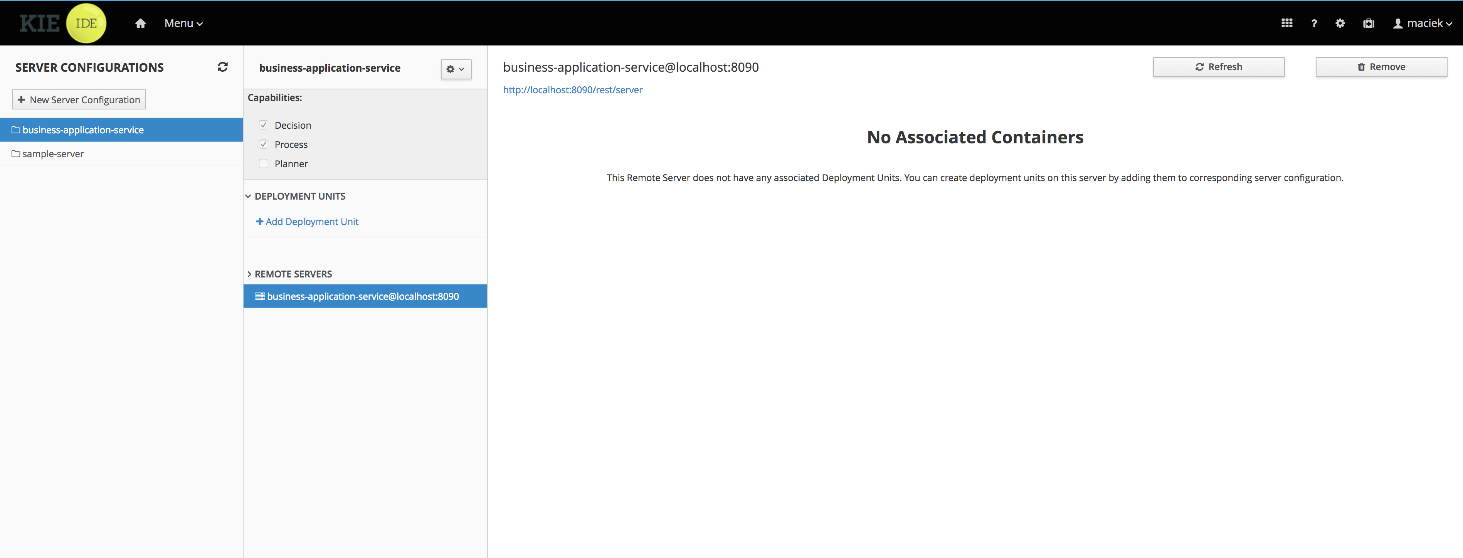Screen dimensions: 1463x558
Task: Open the maciek user menu
Action: point(1423,23)
